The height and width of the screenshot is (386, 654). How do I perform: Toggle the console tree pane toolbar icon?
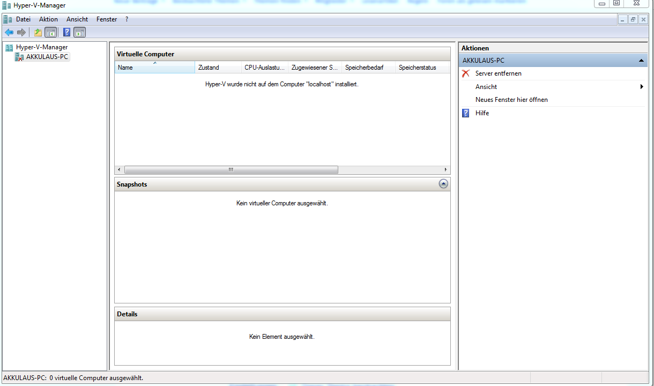tap(51, 32)
